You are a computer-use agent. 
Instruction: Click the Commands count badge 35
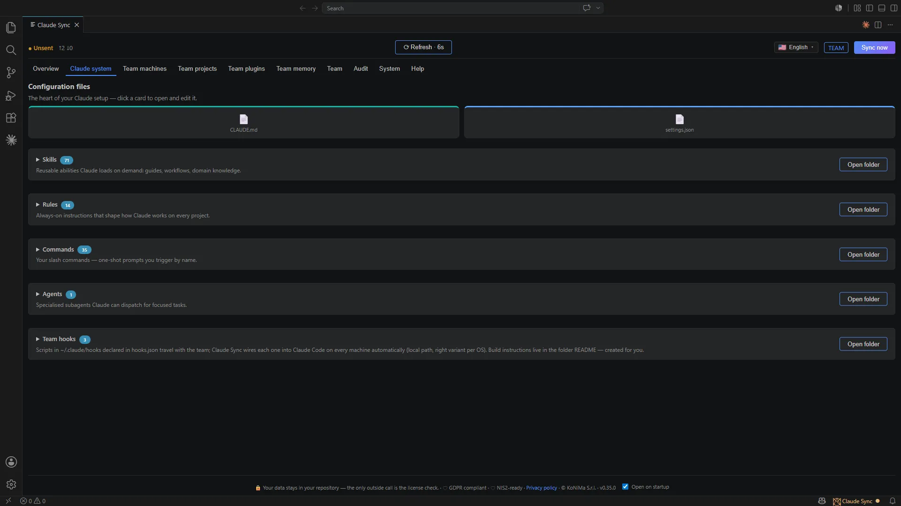coord(84,250)
